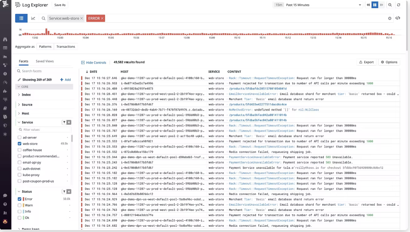
Task: Switch to the Facets tab
Action: tap(24, 61)
